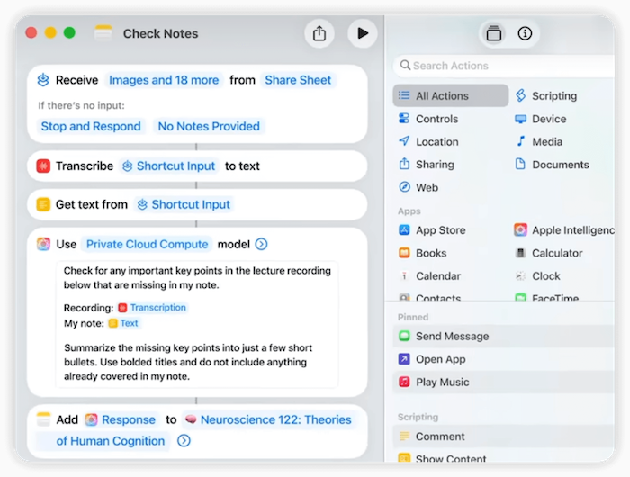630x477 pixels.
Task: Open the Action Library panel icon
Action: [493, 33]
